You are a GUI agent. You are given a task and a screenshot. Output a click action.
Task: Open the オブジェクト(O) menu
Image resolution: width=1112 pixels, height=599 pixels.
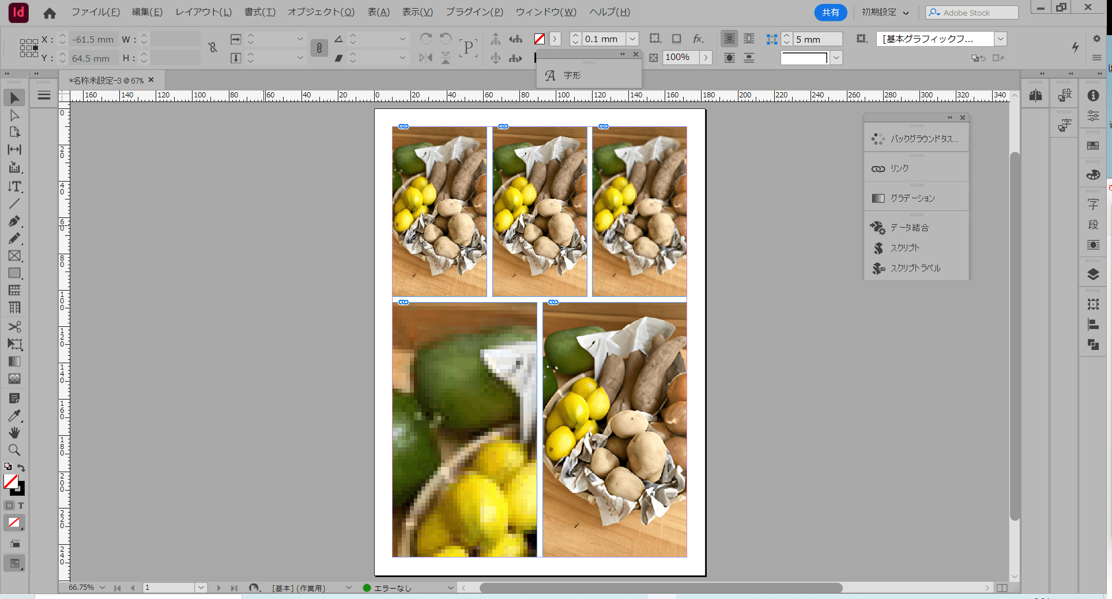point(321,12)
